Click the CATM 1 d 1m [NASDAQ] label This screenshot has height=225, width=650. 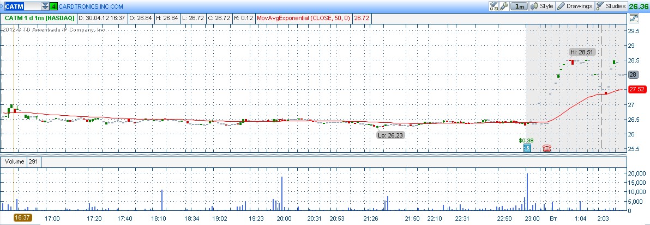click(39, 18)
